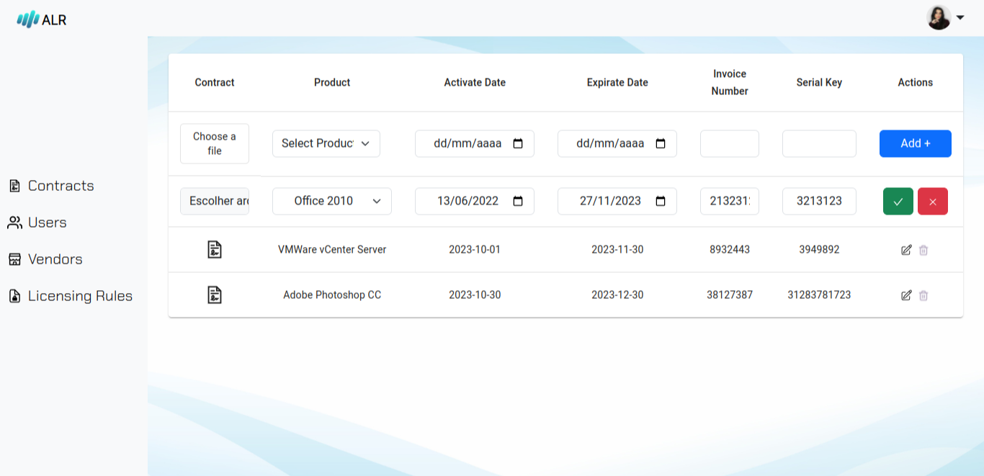Open the user profile avatar menu
This screenshot has height=476, width=984.
pos(939,18)
